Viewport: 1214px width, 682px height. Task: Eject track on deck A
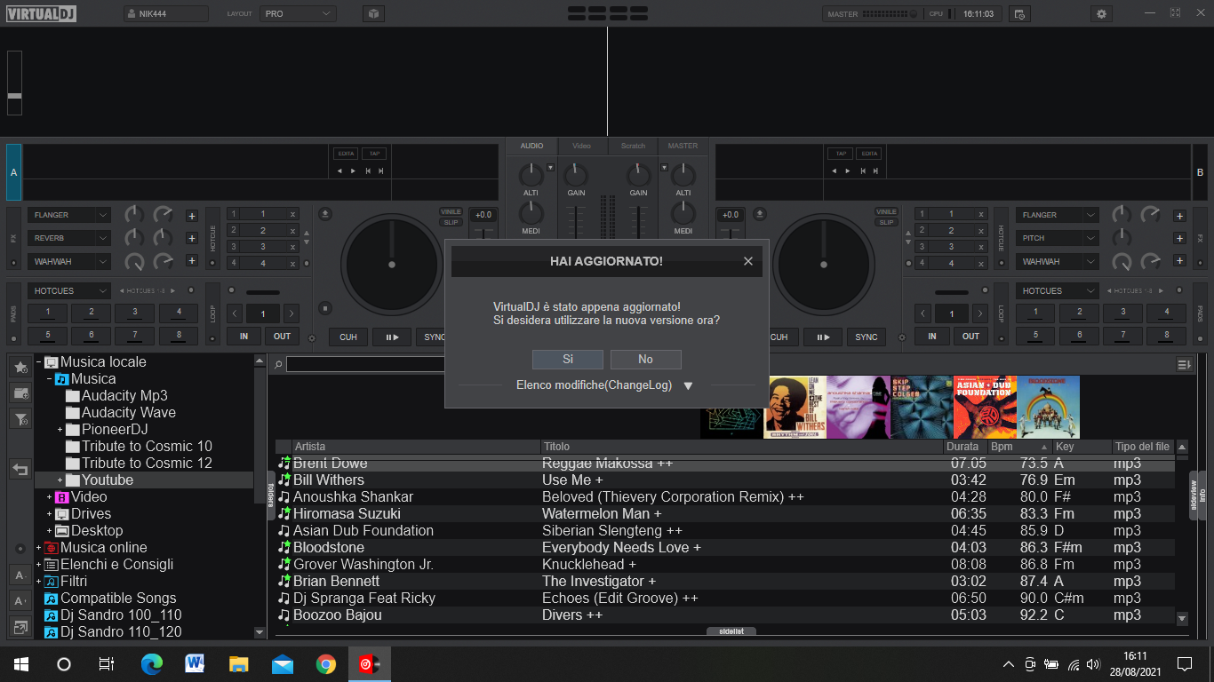326,214
